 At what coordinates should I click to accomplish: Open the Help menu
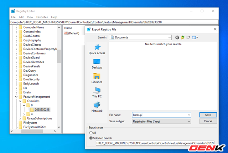54,17
